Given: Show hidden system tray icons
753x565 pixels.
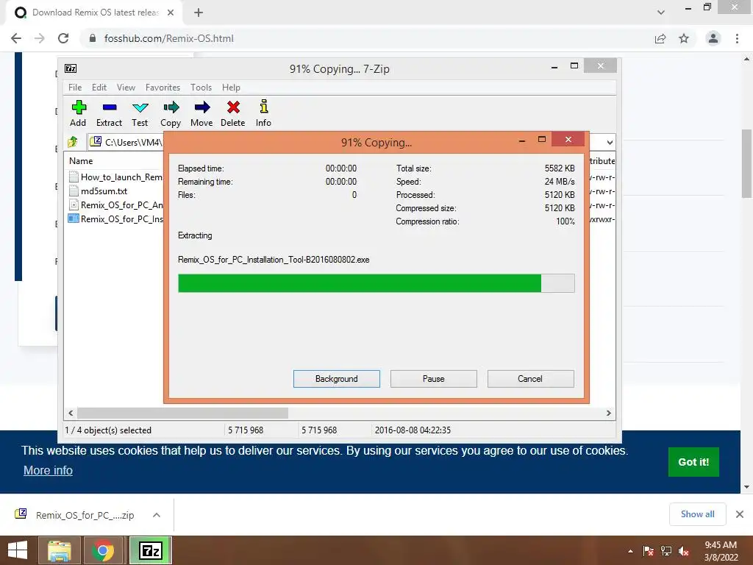Looking at the screenshot, I should 630,551.
